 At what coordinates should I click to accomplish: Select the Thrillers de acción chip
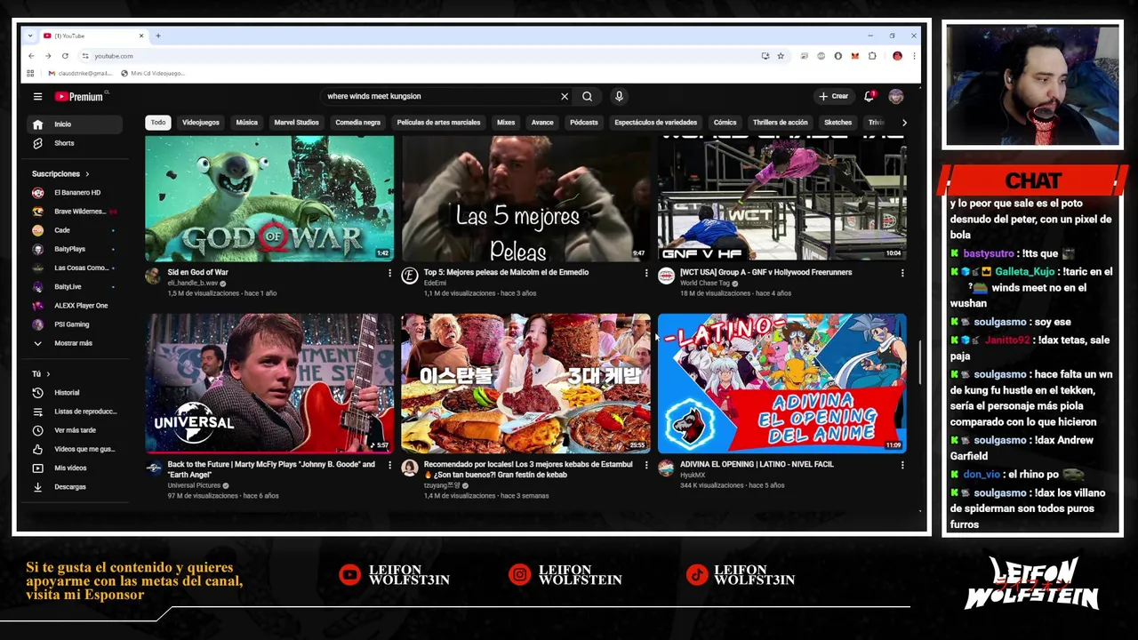click(x=781, y=123)
